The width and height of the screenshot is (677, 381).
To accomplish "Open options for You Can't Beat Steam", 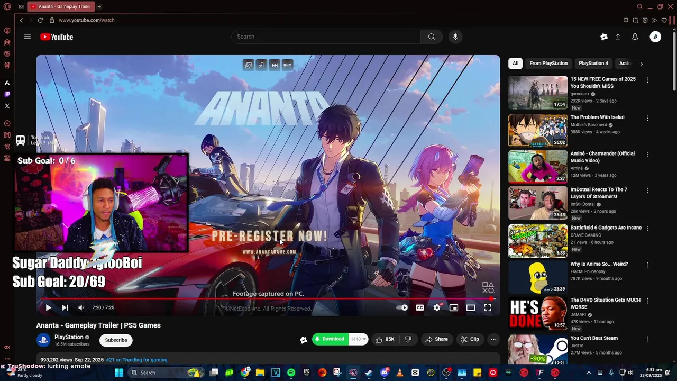I will 647,339.
